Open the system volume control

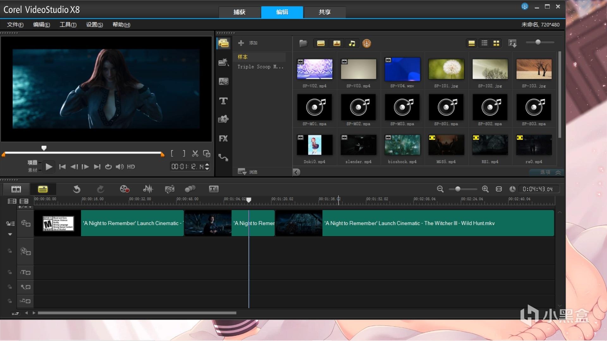120,167
